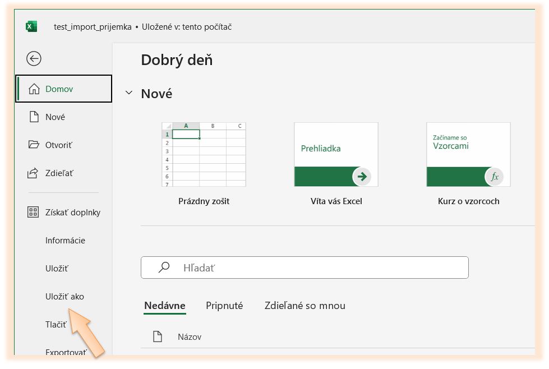Click the file icon in Názov header
Screen dimensions: 549x369
tap(158, 336)
